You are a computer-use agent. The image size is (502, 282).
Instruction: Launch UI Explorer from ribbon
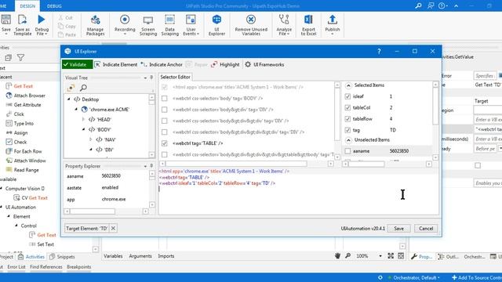point(216,25)
